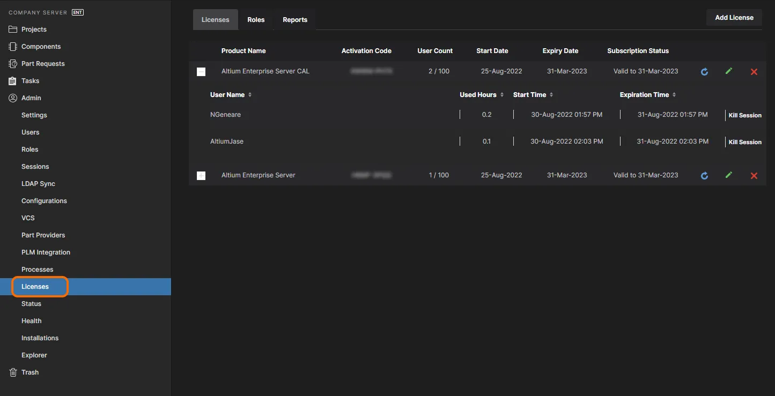Select LDAP Sync in sidebar

(39, 184)
